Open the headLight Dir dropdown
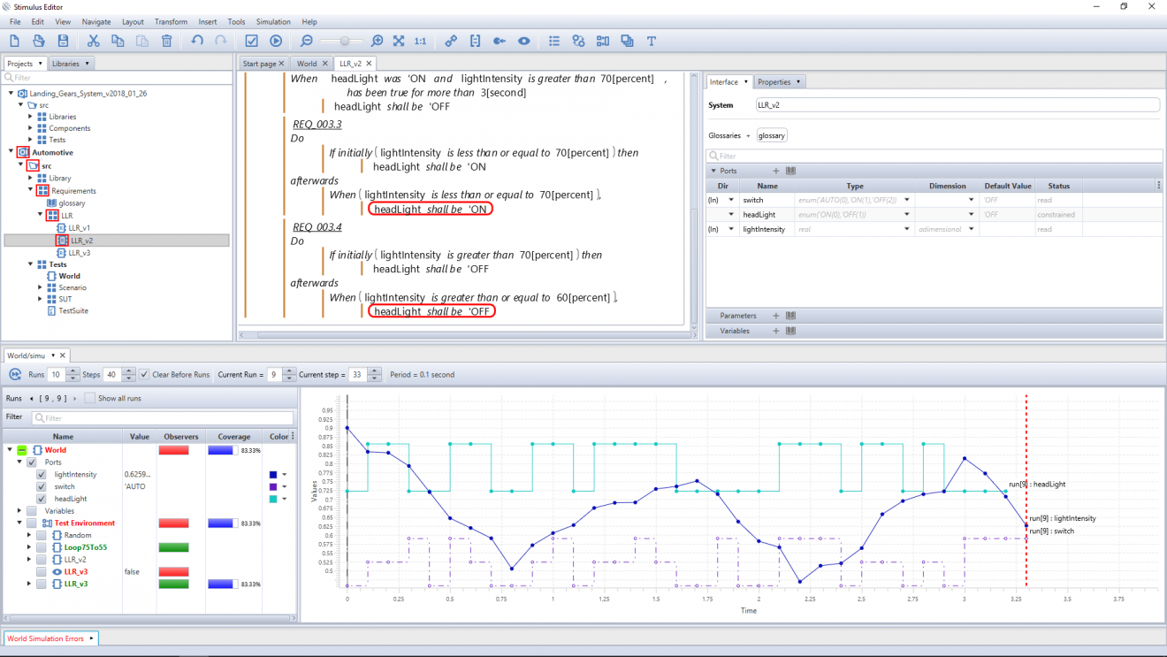 [731, 215]
